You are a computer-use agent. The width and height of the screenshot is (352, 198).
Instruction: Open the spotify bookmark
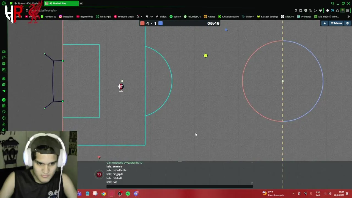click(175, 16)
